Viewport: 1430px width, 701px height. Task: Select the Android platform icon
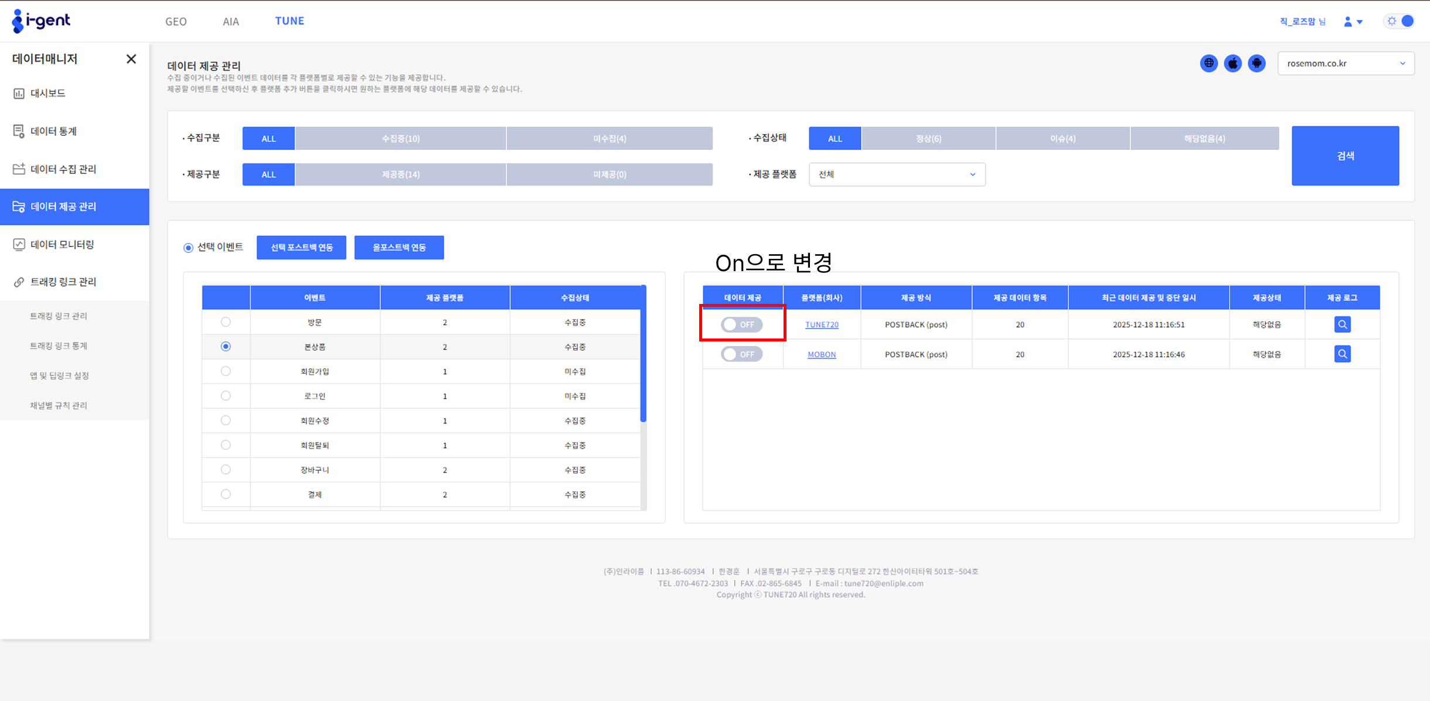pyautogui.click(x=1257, y=63)
